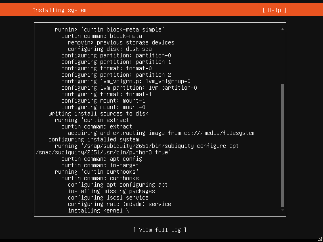This screenshot has width=323, height=242.
Task: Click the 'curtin command apt-config' line
Action: 102,159
